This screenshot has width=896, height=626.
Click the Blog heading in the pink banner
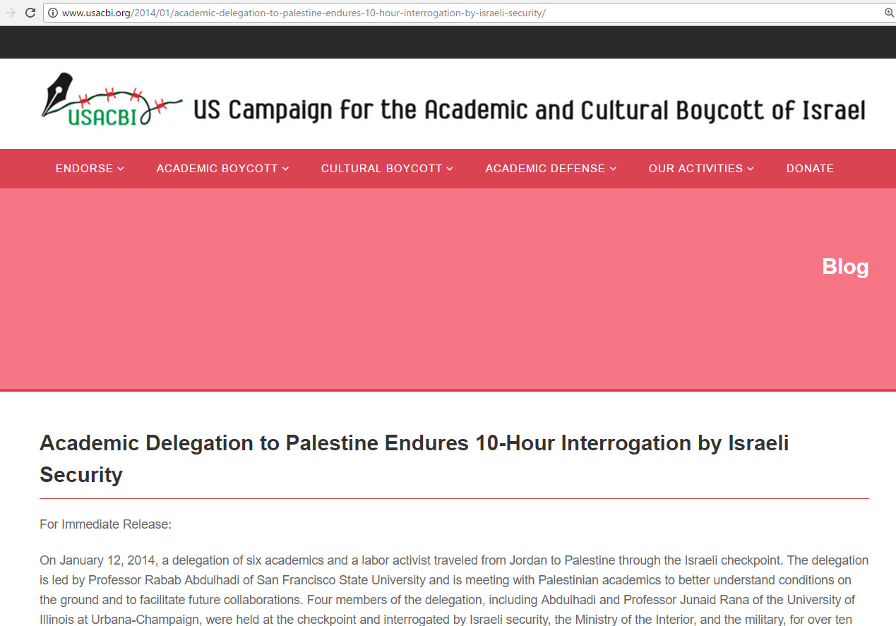845,267
